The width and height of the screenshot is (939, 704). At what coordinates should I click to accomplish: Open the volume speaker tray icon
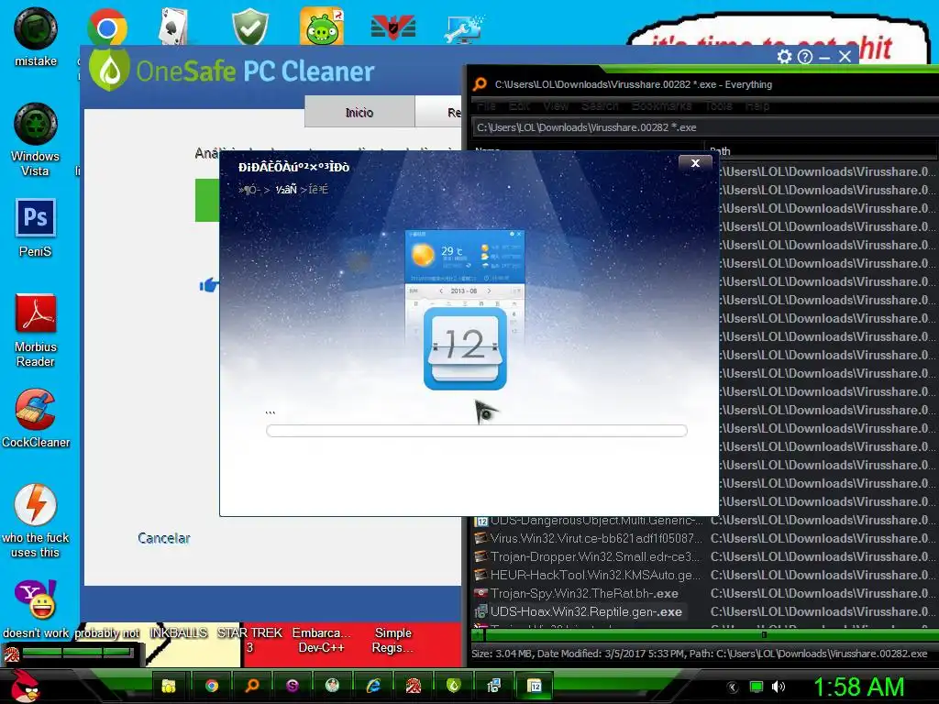tap(779, 687)
